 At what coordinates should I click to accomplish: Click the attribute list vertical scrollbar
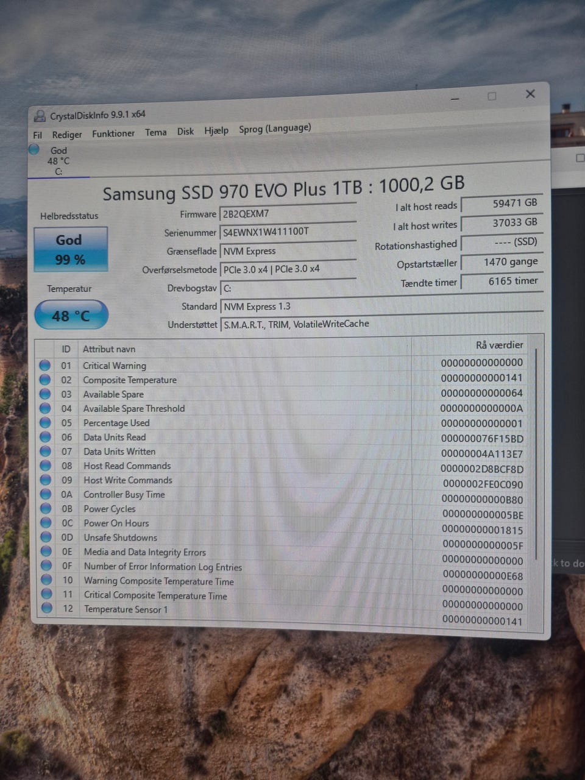(x=536, y=454)
